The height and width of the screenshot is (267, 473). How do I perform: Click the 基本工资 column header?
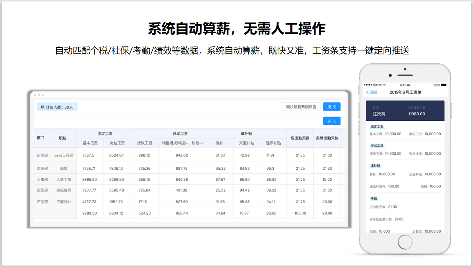pyautogui.click(x=90, y=143)
